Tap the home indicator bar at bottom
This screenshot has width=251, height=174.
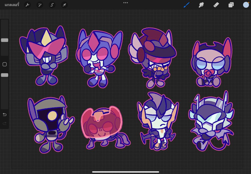click(125, 172)
